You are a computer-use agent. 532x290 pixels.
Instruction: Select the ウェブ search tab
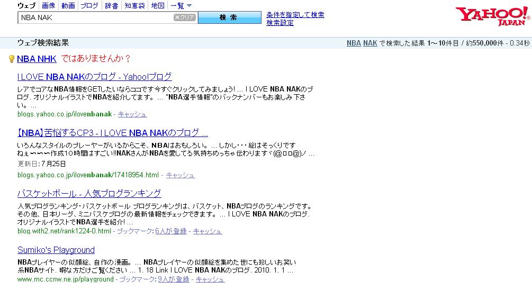click(26, 5)
